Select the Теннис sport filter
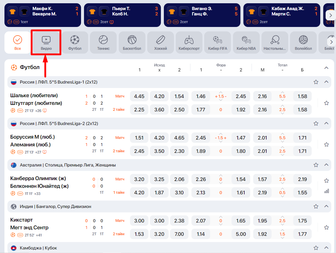 (103, 42)
